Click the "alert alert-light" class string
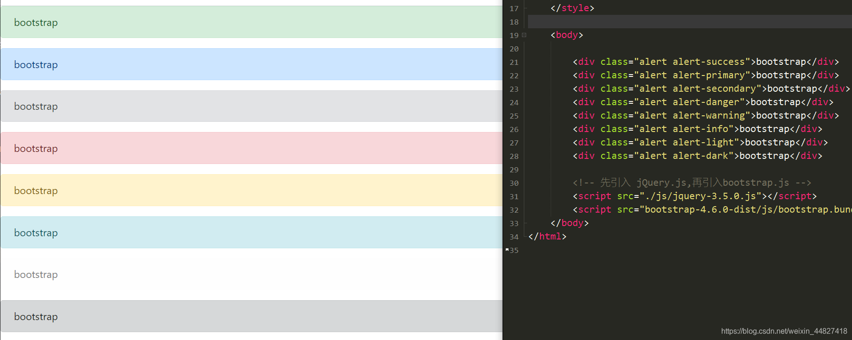 pos(687,142)
